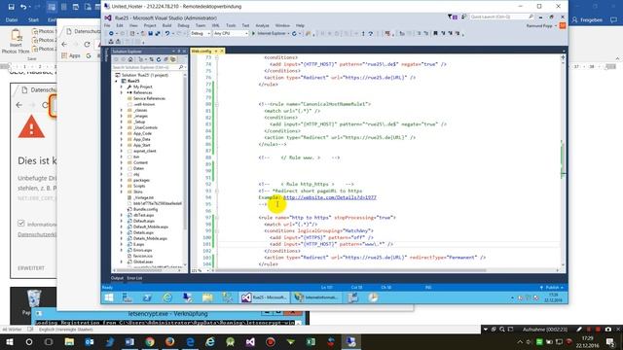Image resolution: width=623 pixels, height=350 pixels.
Task: Open the Window menu in Visual Studio
Action: click(x=282, y=25)
